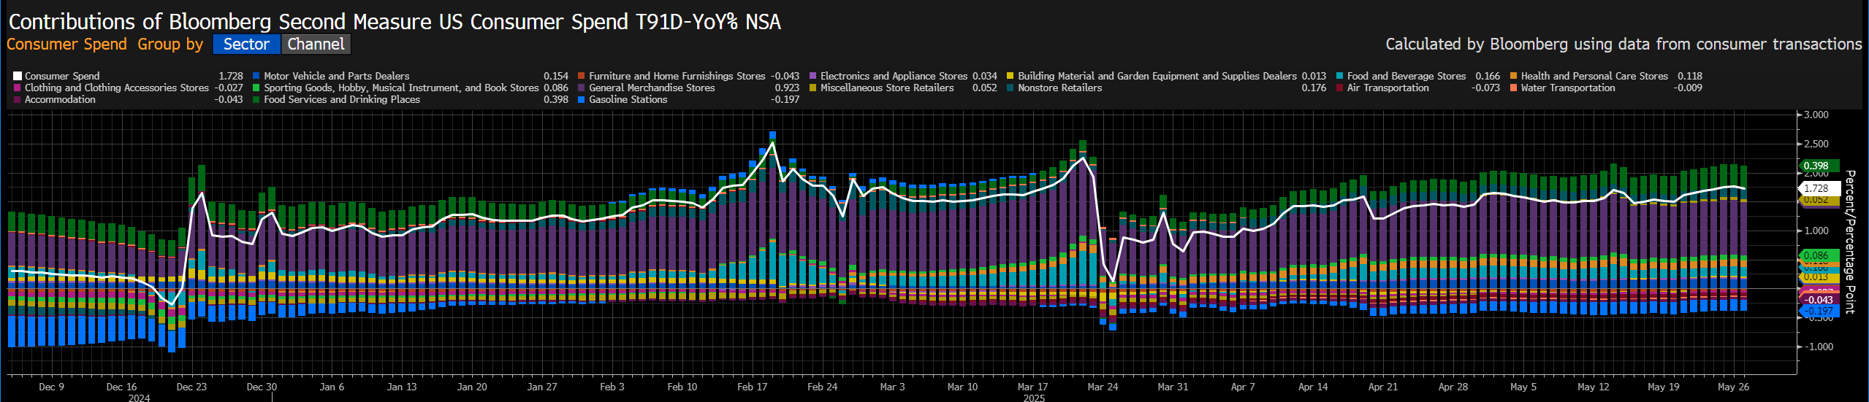
Task: Click the Mar 3 date axis label
Action: click(x=892, y=387)
